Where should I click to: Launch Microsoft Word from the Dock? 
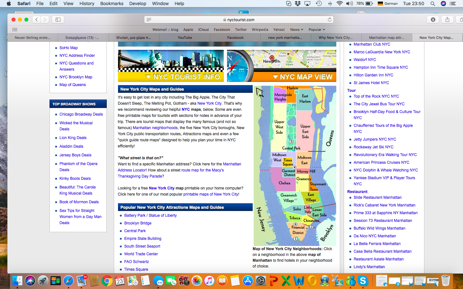pos(299,281)
